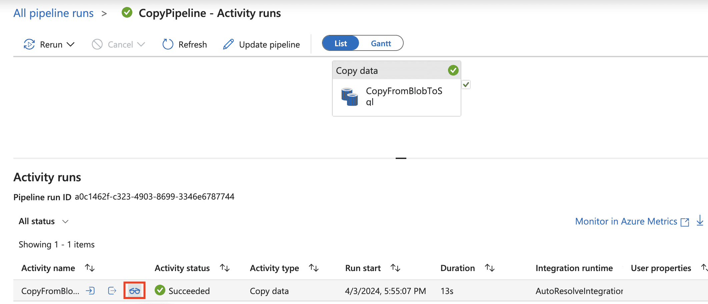708x304 pixels.
Task: Sort by the Duration column
Action: [489, 268]
